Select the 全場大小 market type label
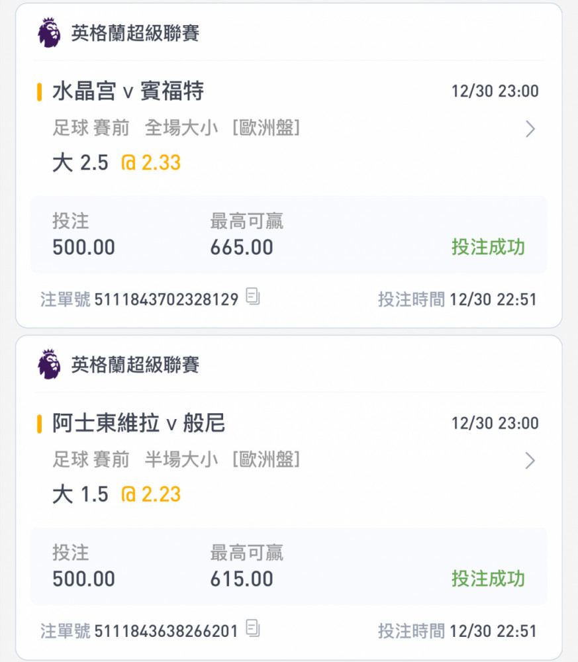This screenshot has width=578, height=662. click(181, 128)
